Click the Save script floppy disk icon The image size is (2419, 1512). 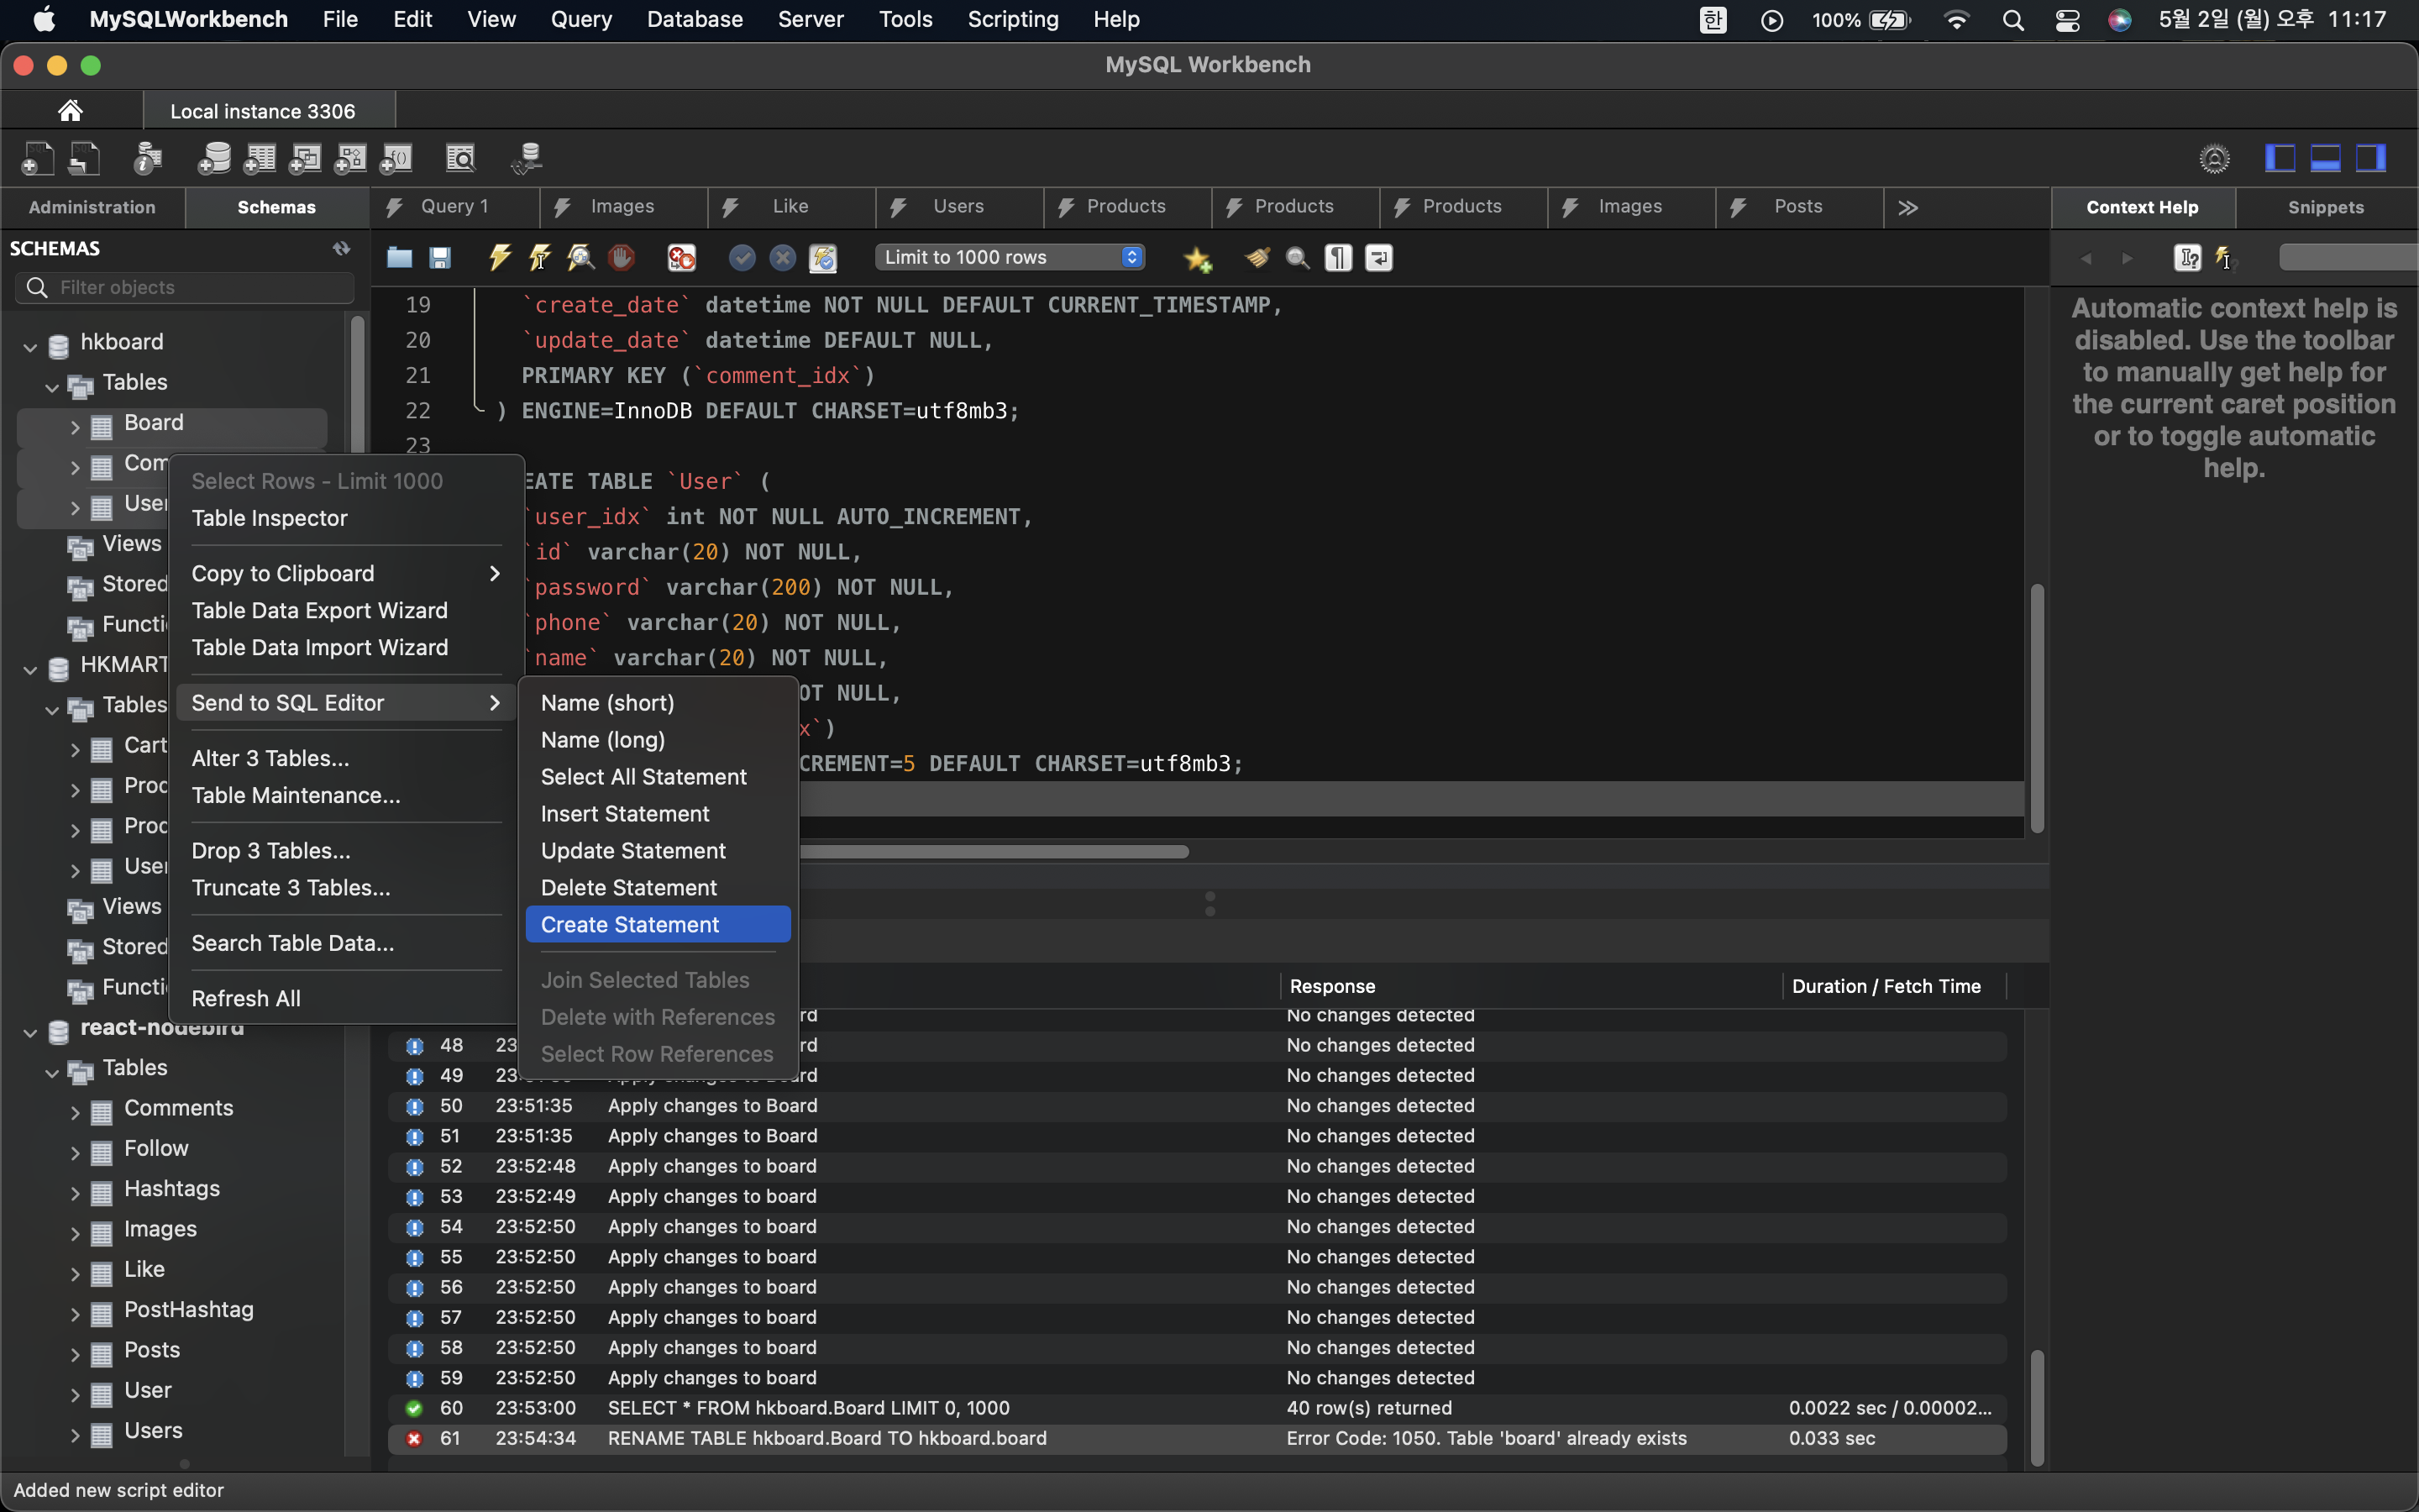tap(440, 258)
